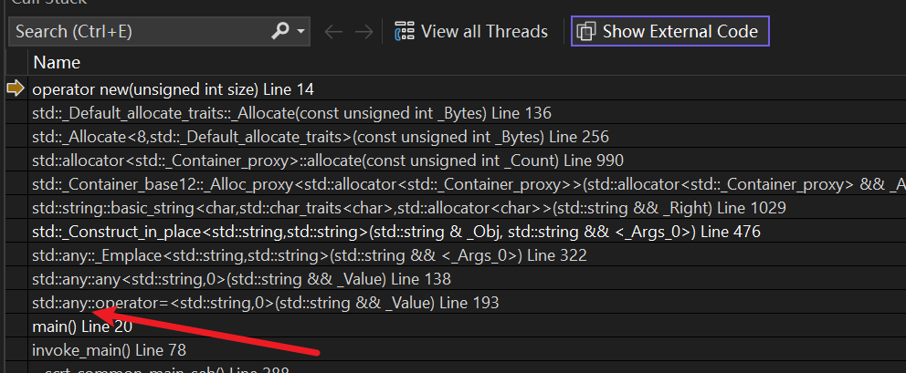Screen dimensions: 906x373
Task: Select std::any::_Emplace Line 322 frame
Action: 309,255
